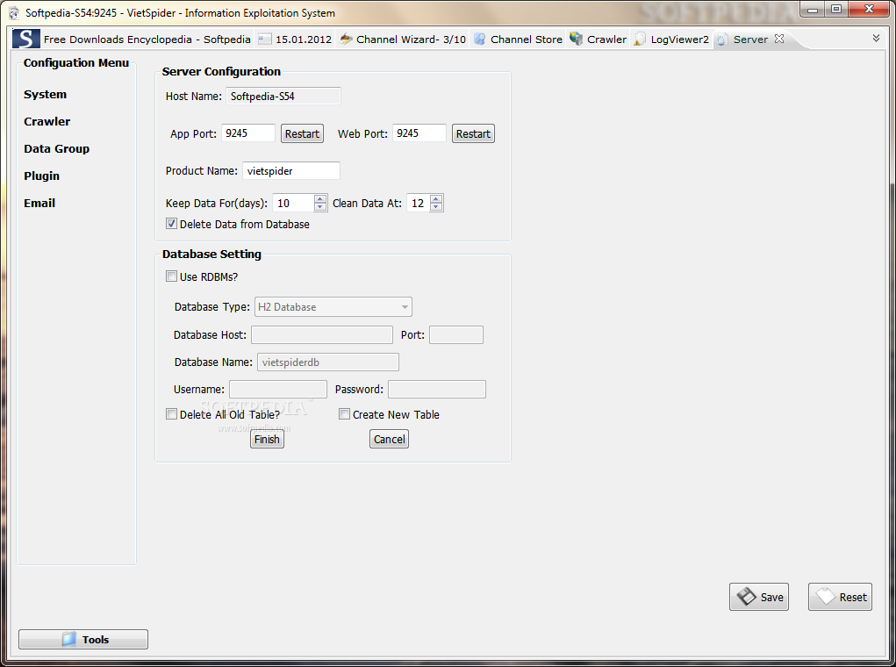Switch to the Channel Wizard- 3/10 tab
The image size is (896, 667).
click(411, 39)
